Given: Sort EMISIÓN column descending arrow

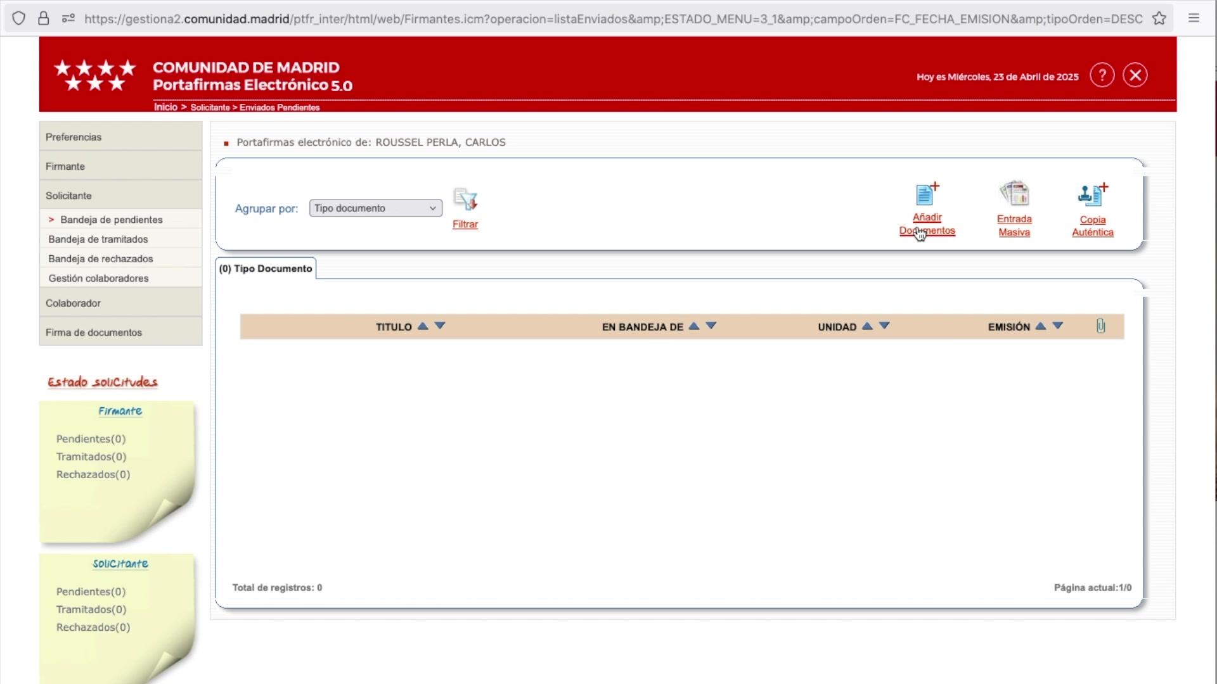Looking at the screenshot, I should pyautogui.click(x=1057, y=326).
